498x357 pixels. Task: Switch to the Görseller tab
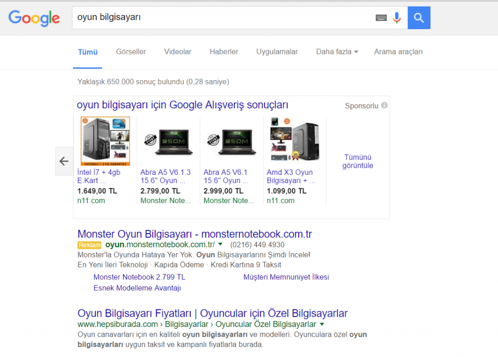[x=131, y=51]
